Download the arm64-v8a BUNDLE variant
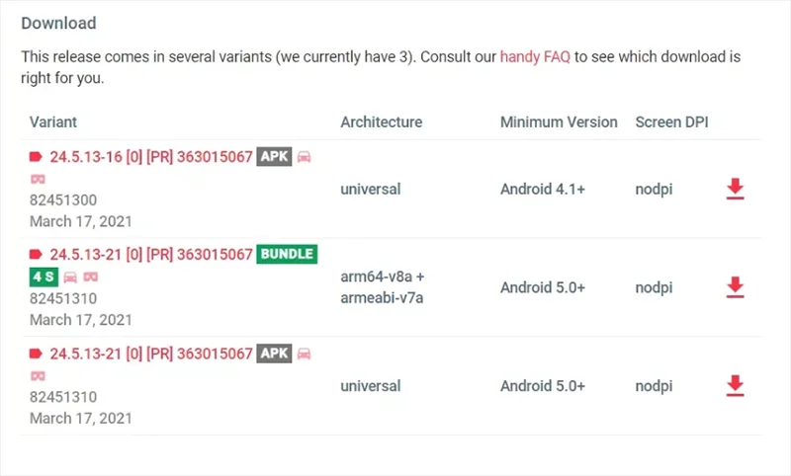This screenshot has width=791, height=476. (x=735, y=287)
